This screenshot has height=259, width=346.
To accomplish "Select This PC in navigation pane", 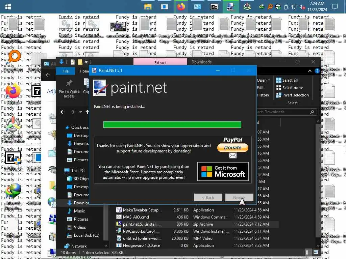I will point(75,170).
